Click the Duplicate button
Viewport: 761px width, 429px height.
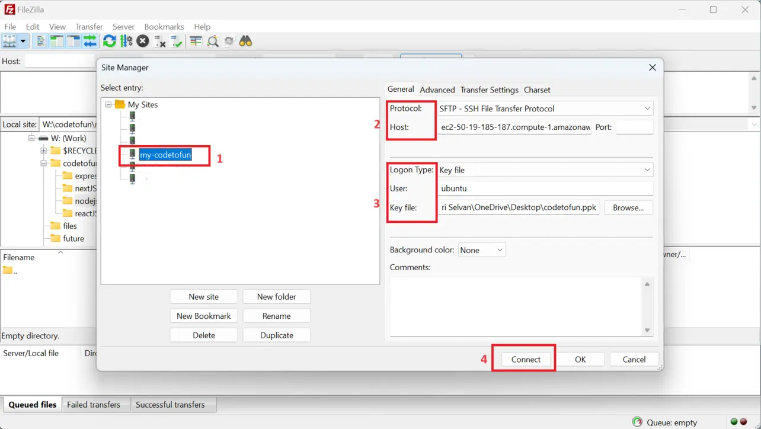point(277,335)
